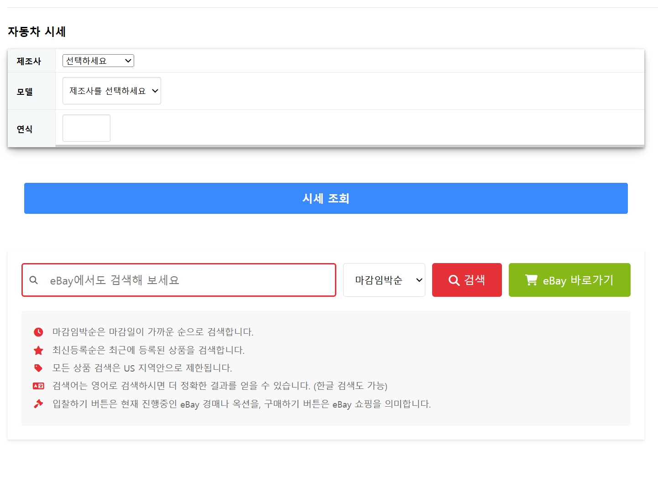Click the star icon next to 최신등록순

point(38,350)
